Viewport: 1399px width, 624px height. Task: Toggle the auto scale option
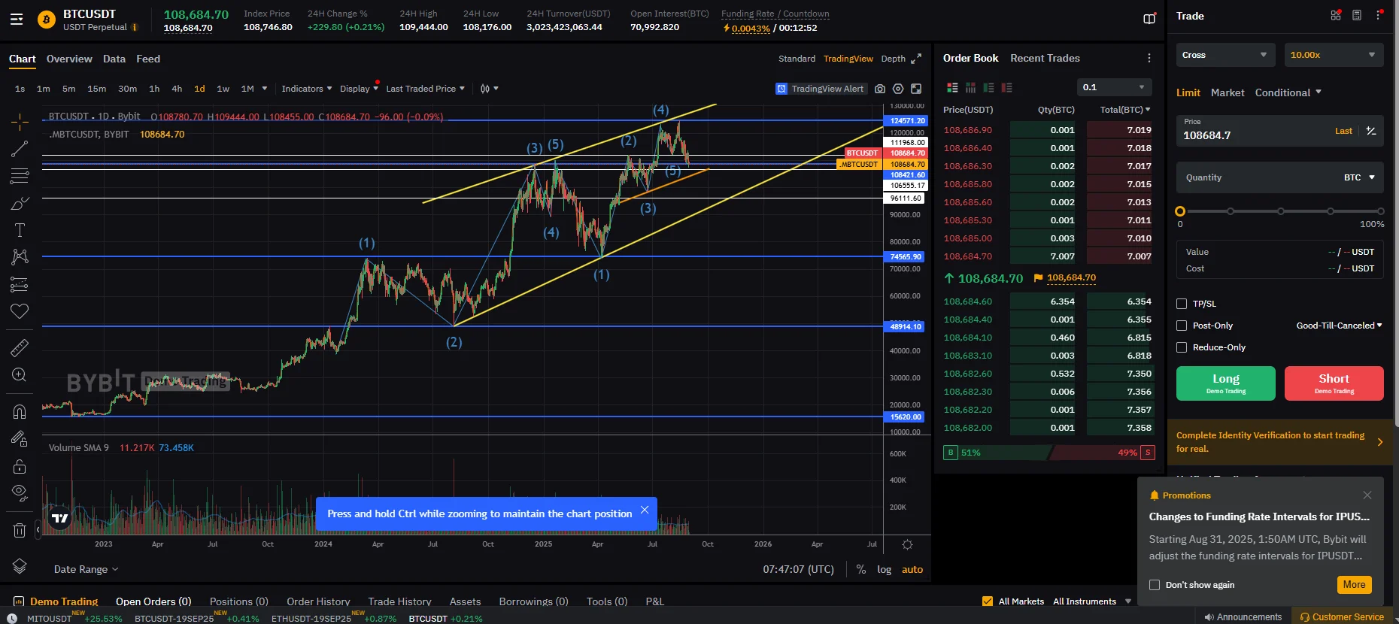pos(912,569)
